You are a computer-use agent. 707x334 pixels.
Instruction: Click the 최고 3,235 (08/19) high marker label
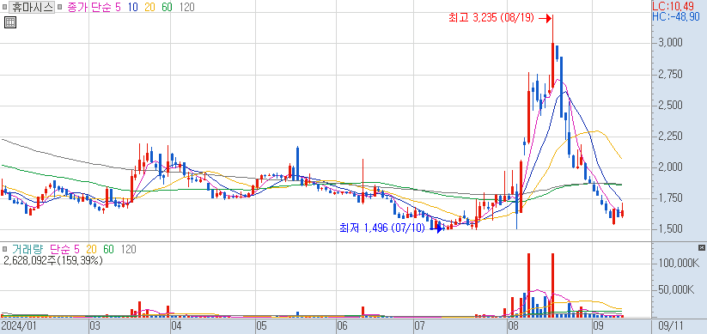click(491, 18)
